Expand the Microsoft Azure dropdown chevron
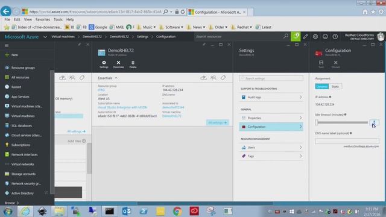The height and width of the screenshot is (217, 386). coord(45,37)
